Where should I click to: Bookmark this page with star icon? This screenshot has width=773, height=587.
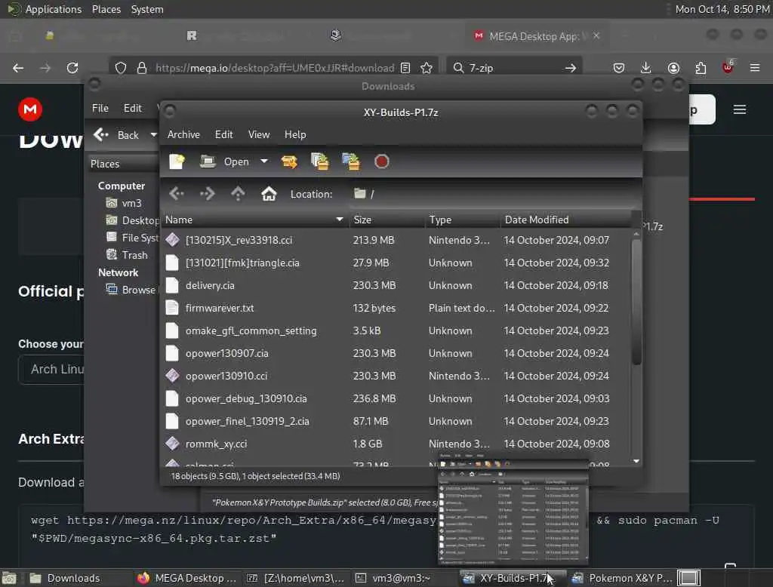(x=427, y=68)
